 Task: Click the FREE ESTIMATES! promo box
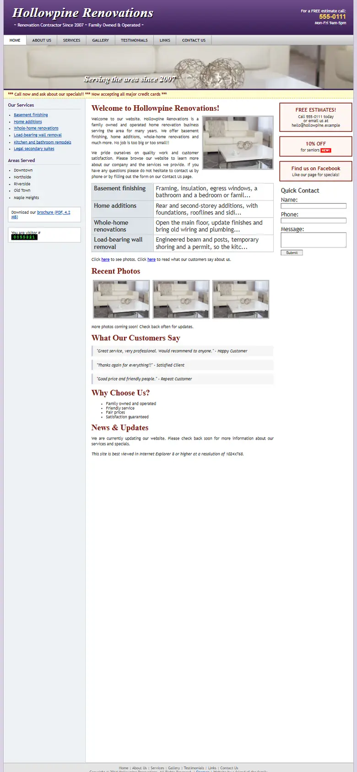(316, 117)
